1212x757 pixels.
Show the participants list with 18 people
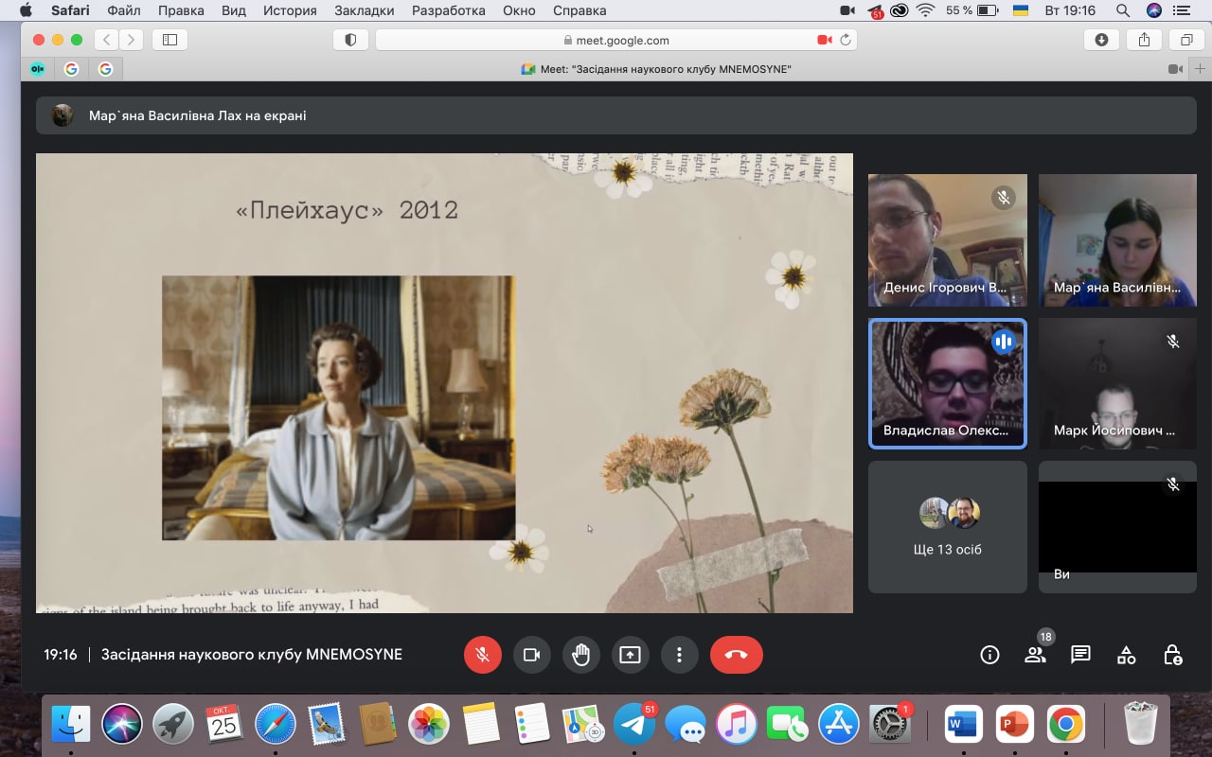1035,655
